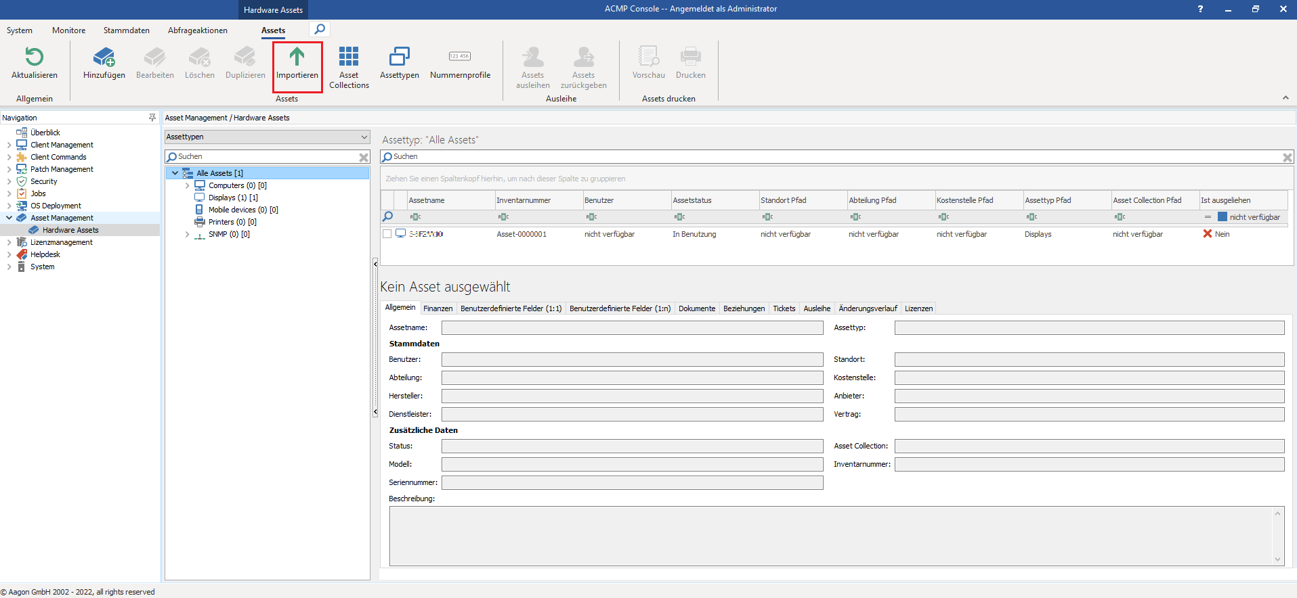The height and width of the screenshot is (598, 1297).
Task: Click the Drucken print icon
Action: (691, 57)
